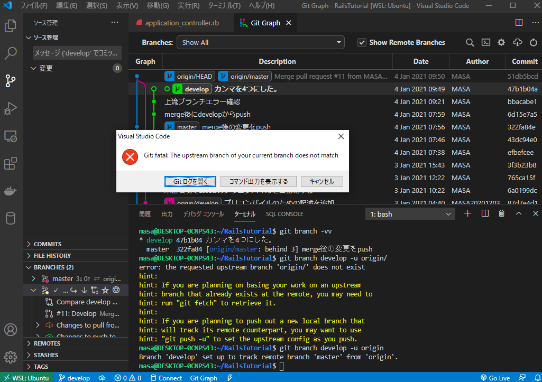Click キャンセル button in error dialog
The width and height of the screenshot is (542, 382).
pos(322,181)
